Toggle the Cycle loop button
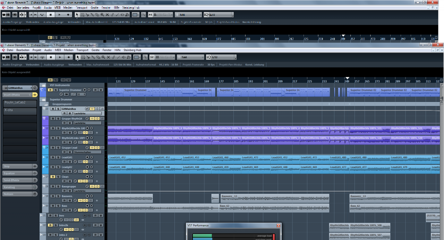Viewport: 444px width, 240px height. pyautogui.click(x=42, y=57)
